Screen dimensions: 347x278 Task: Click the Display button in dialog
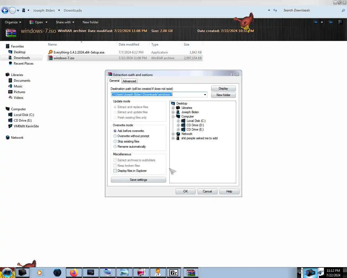(223, 89)
